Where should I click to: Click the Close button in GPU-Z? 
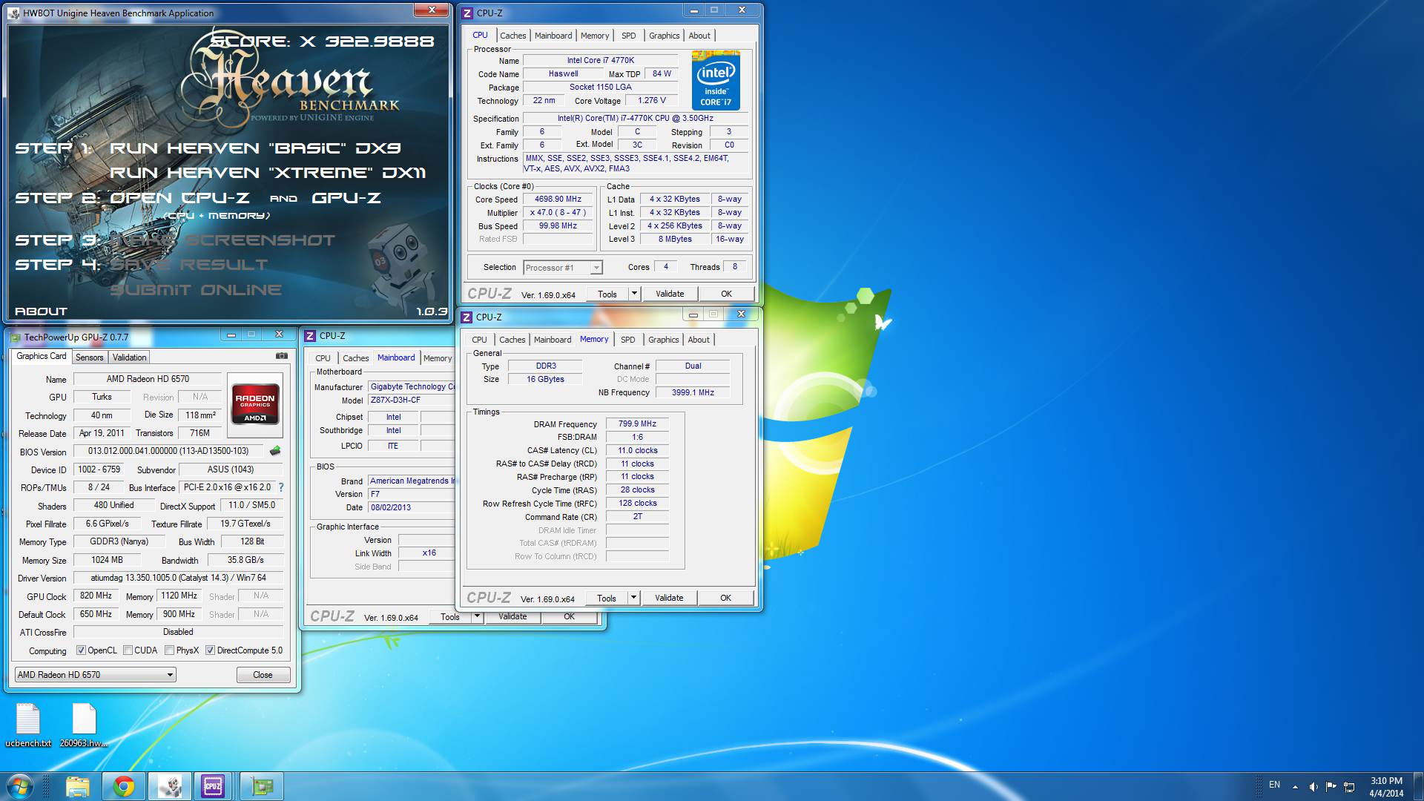tap(263, 675)
